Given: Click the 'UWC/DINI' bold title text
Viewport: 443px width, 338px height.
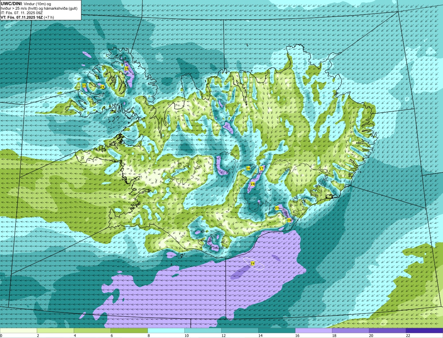Looking at the screenshot, I should (x=11, y=3).
